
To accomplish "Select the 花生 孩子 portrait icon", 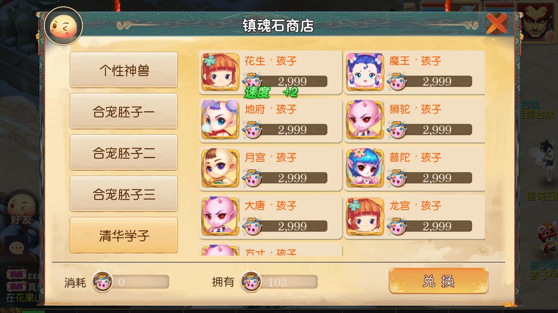I will 221,72.
